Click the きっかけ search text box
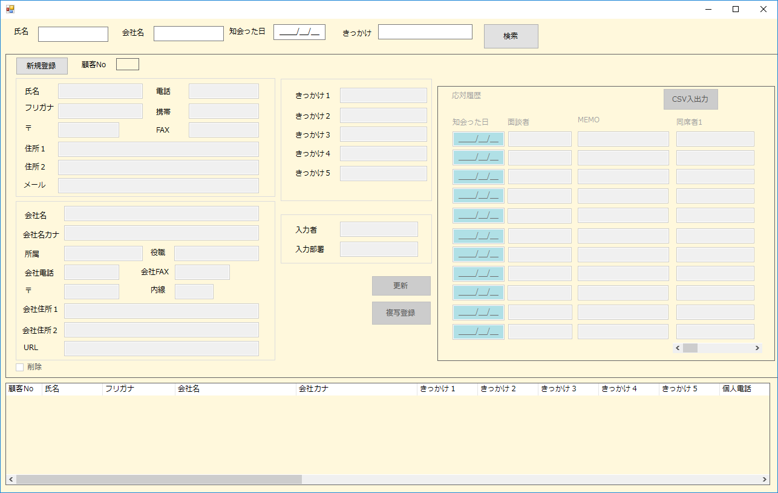This screenshot has width=778, height=493. click(425, 32)
